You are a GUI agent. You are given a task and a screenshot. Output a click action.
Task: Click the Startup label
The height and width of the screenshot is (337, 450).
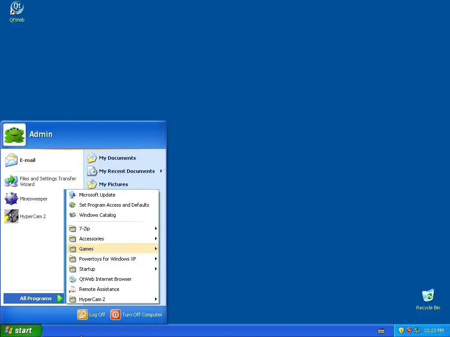tap(87, 269)
